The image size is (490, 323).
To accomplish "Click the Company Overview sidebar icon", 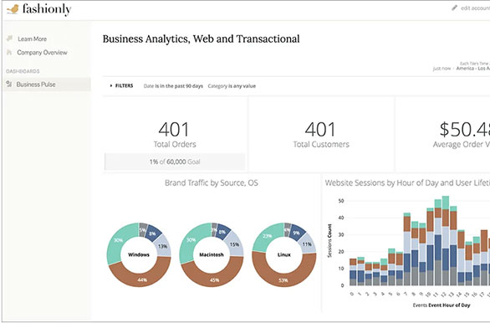I will [9, 52].
